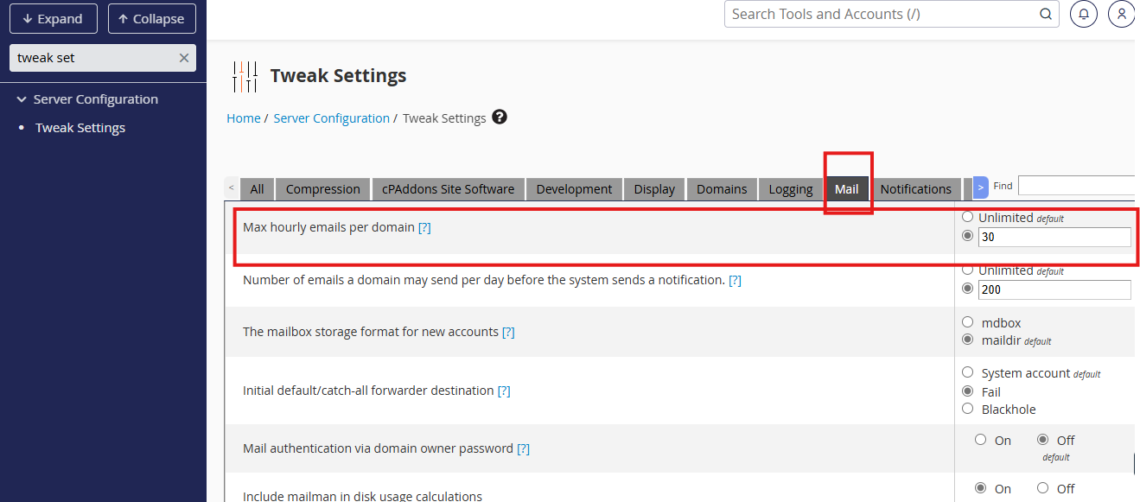The image size is (1140, 502).
Task: Open Tweak Settings in the sidebar
Action: pyautogui.click(x=80, y=128)
